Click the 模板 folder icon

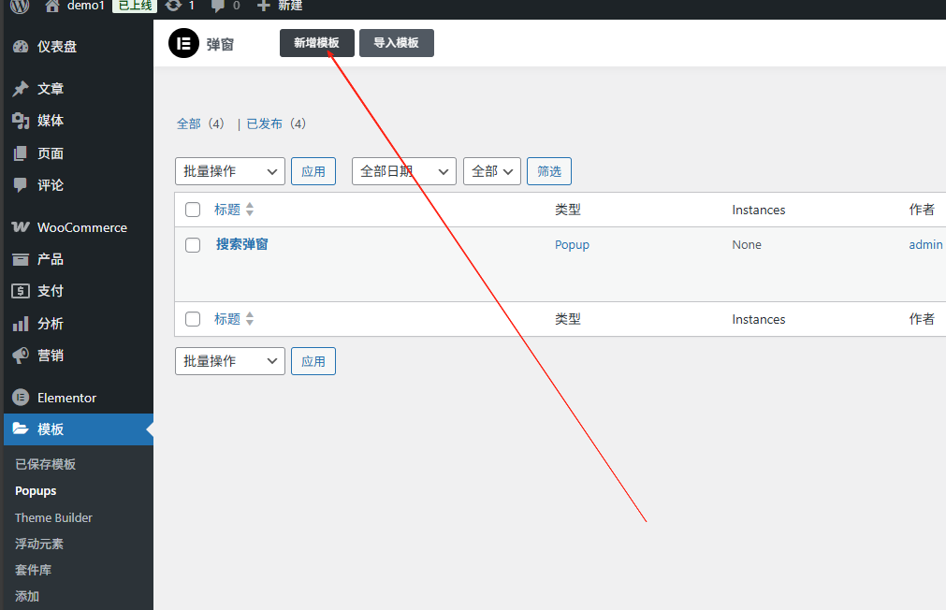tap(21, 428)
